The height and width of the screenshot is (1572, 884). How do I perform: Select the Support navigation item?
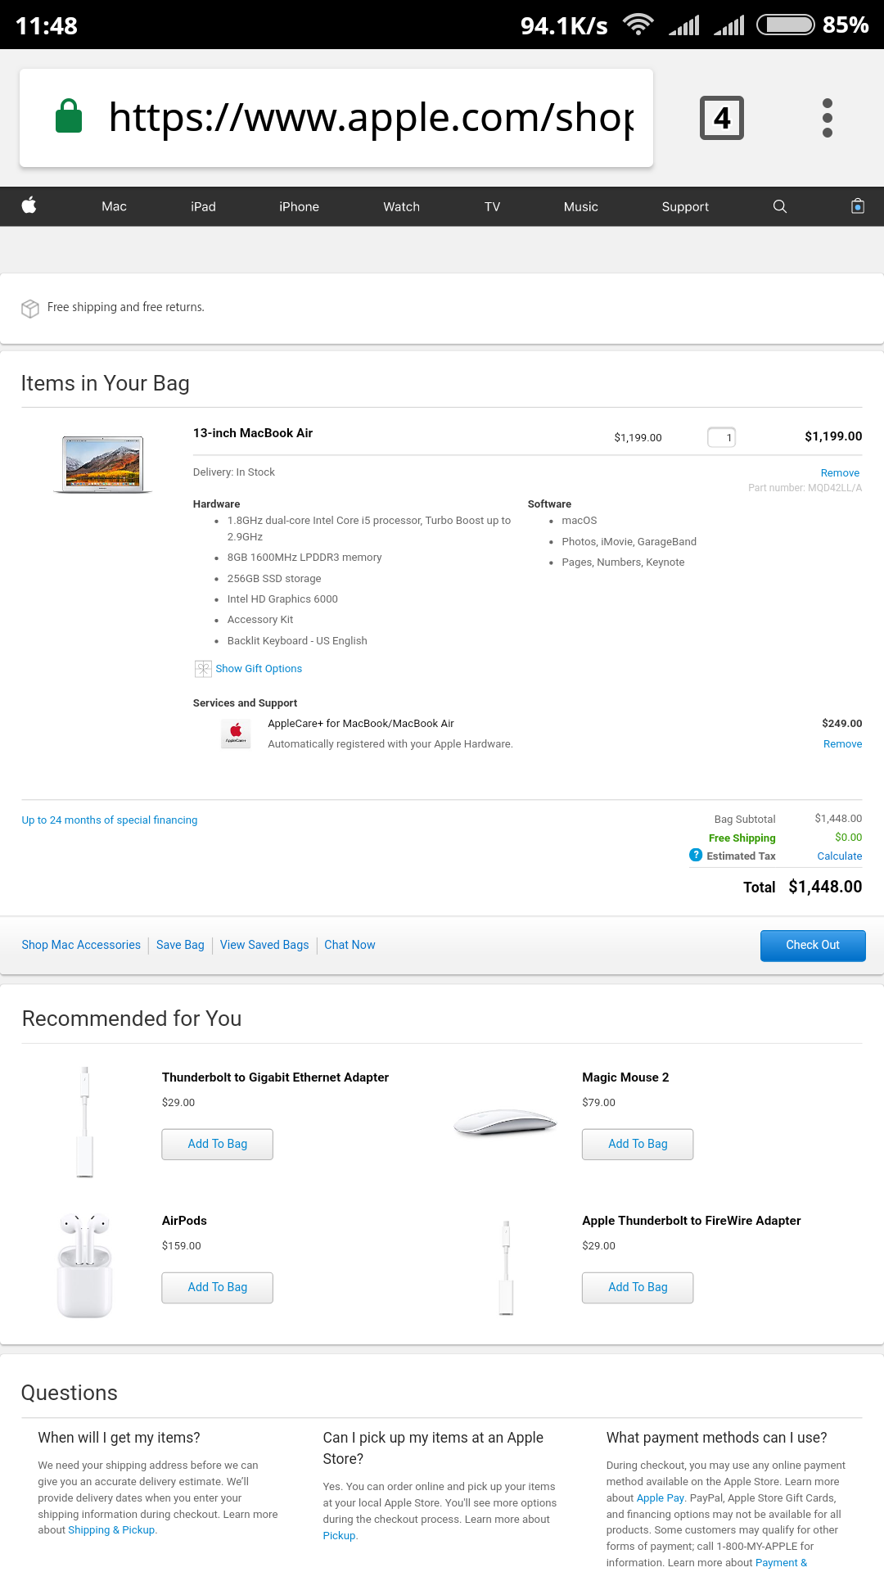click(x=685, y=206)
